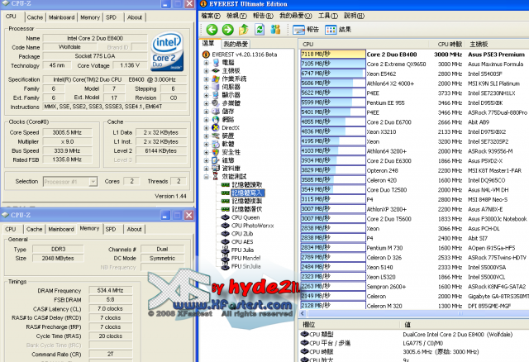
Task: Select the 記憶體寫入 memory write benchmark
Action: pos(246,193)
